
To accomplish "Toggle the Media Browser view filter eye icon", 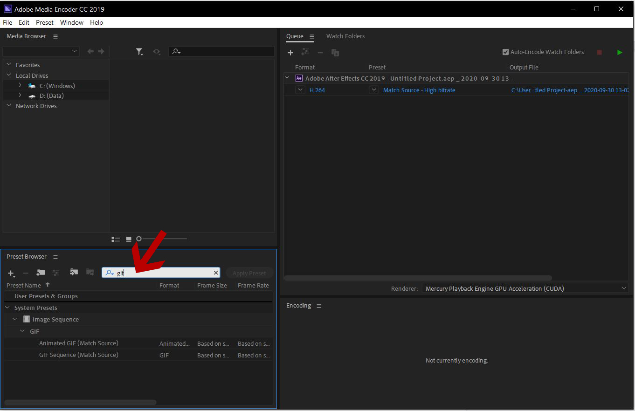I will click(x=157, y=52).
